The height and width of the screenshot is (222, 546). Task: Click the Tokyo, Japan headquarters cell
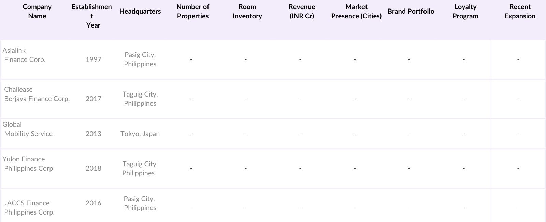pyautogui.click(x=140, y=134)
